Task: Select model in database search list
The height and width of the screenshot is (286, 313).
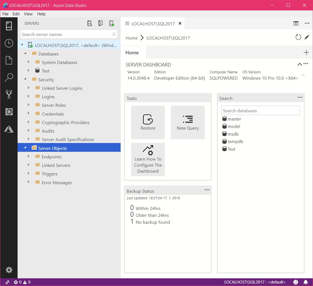Action: [231, 127]
